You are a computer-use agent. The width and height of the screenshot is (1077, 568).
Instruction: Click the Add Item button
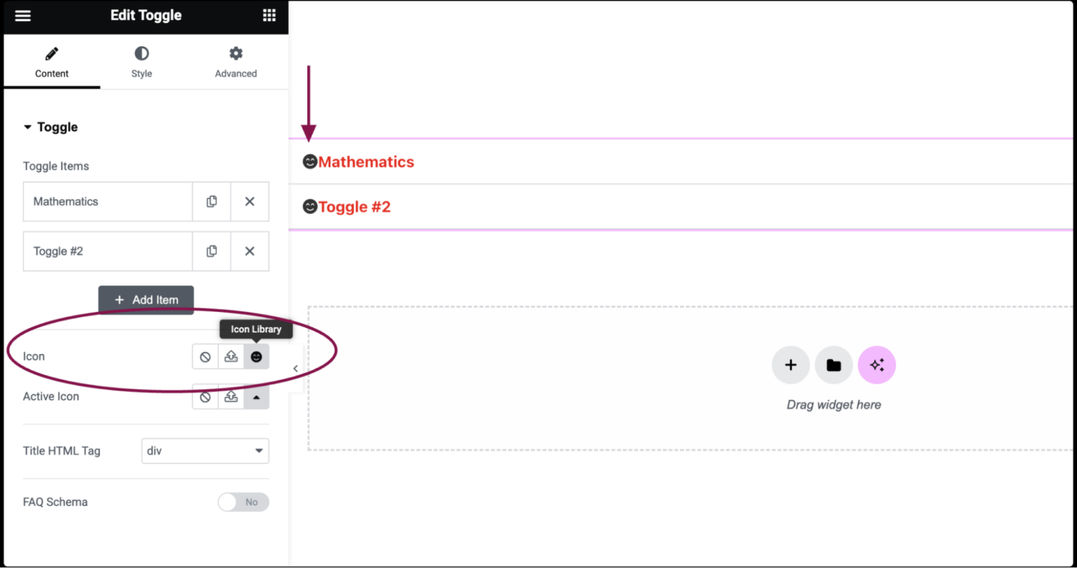point(146,299)
